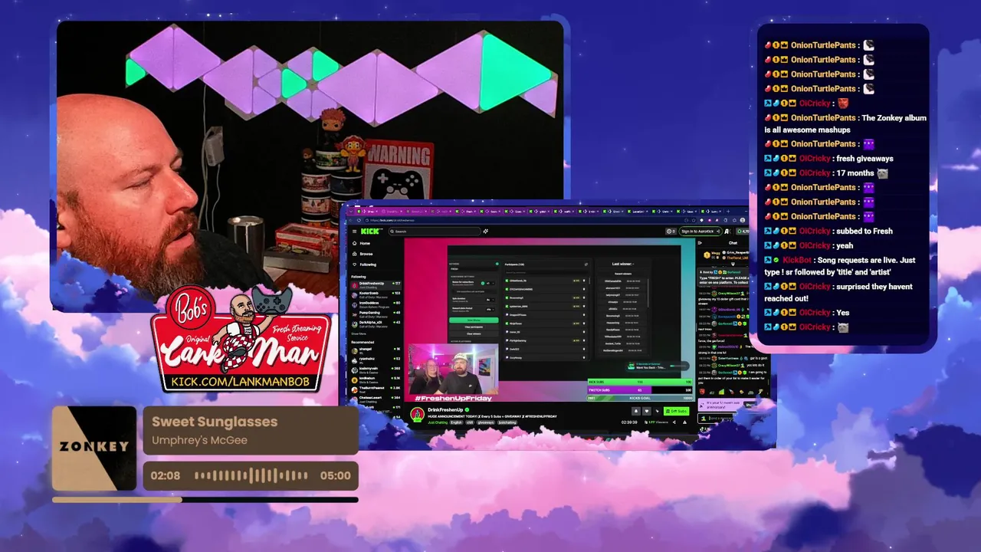Open a new browser tab with plus
This screenshot has height=552, width=981.
[728, 212]
